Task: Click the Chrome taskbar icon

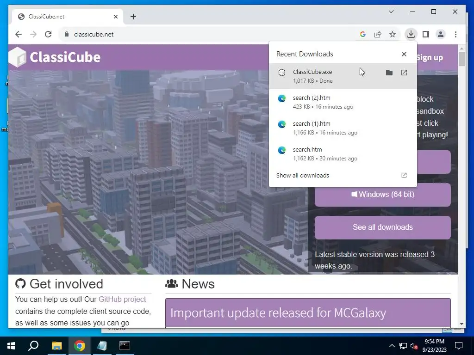Action: pos(79,346)
